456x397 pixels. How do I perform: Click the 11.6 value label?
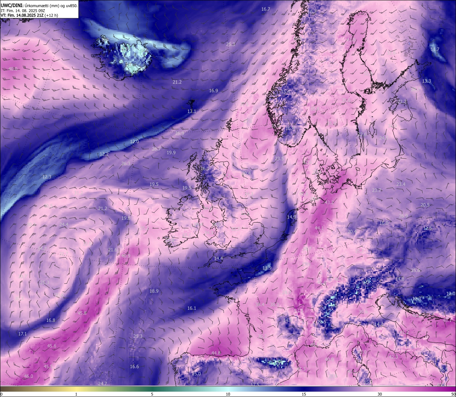click(x=427, y=228)
